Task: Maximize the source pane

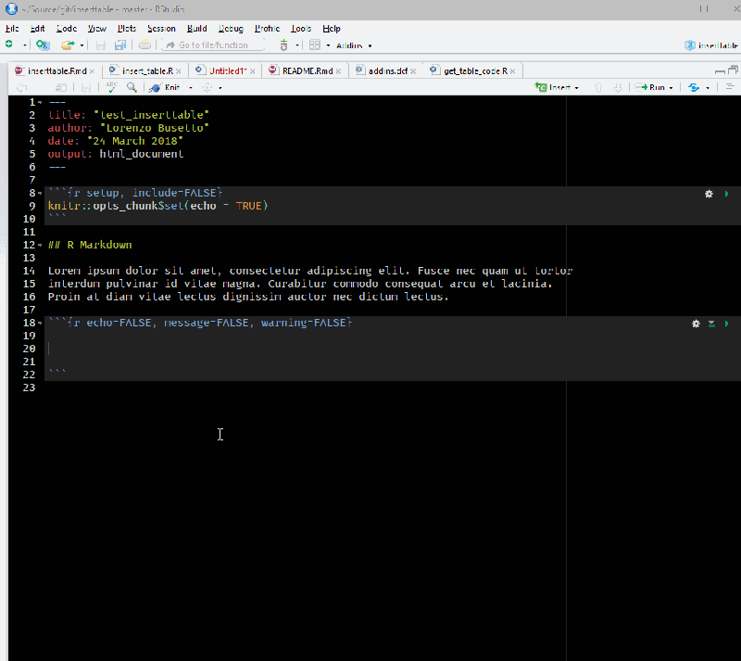Action: click(733, 70)
